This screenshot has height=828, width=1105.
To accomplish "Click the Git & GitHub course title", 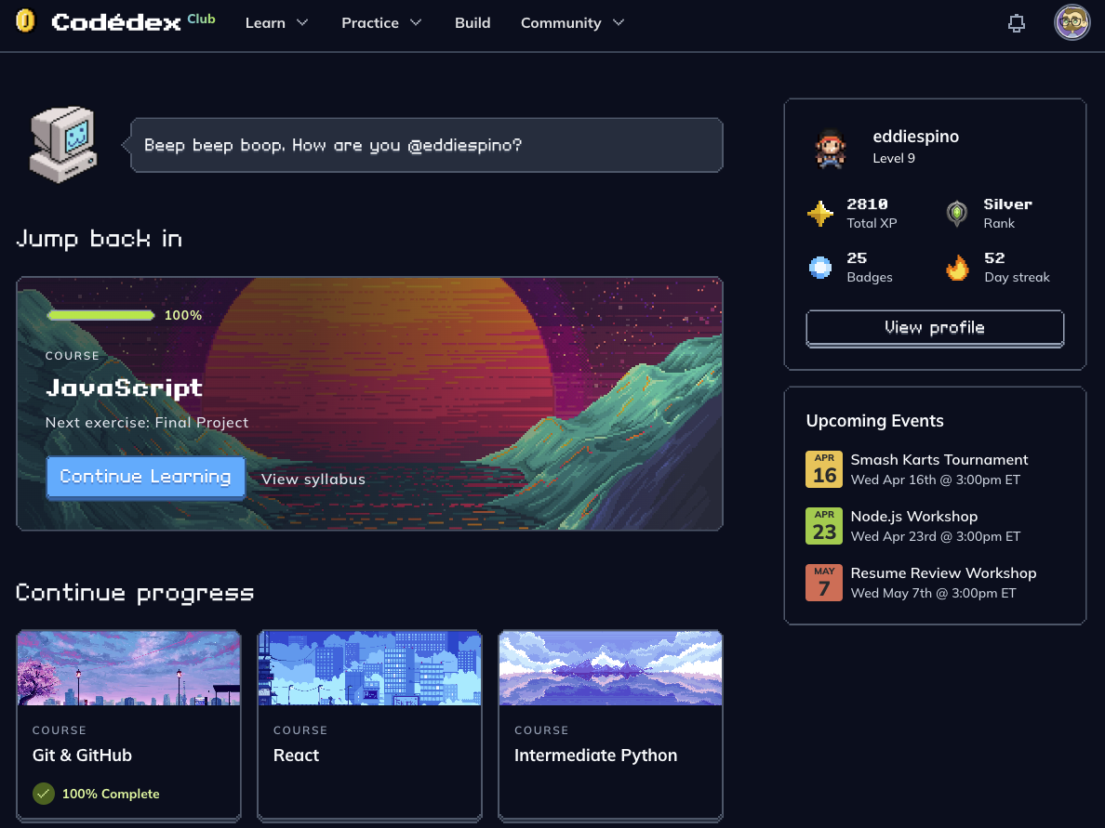I will (x=82, y=756).
